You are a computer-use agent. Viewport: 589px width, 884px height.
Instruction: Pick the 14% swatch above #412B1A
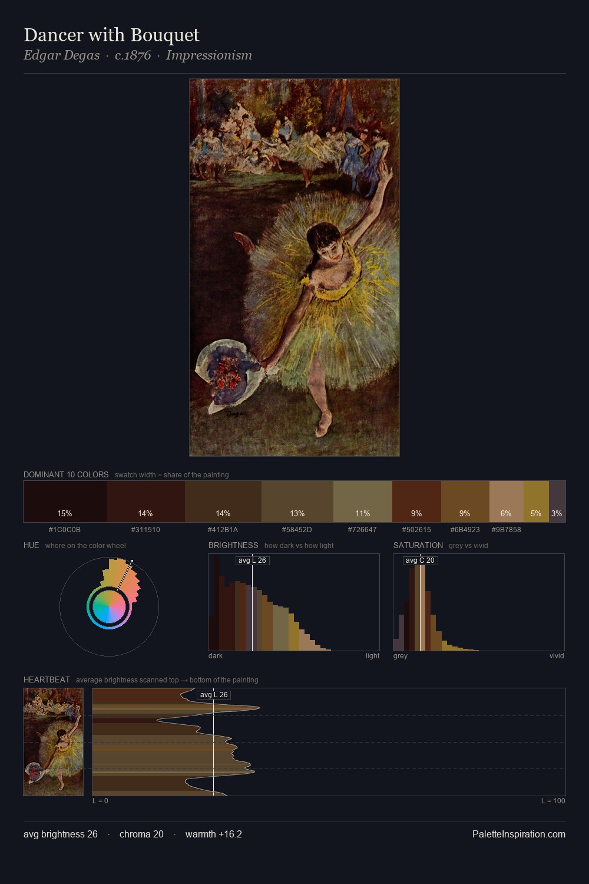[223, 502]
